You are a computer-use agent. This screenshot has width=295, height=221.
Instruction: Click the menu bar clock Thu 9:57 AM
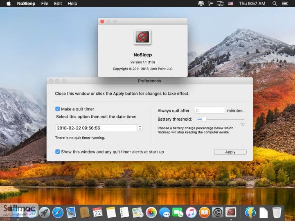pos(252,4)
